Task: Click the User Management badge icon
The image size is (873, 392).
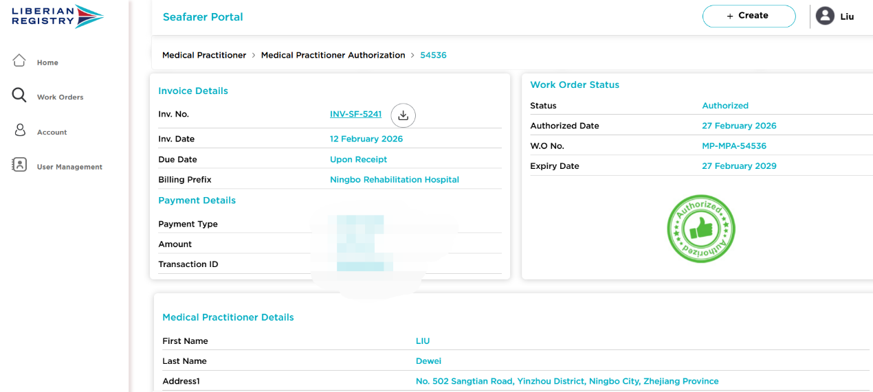Action: click(19, 165)
